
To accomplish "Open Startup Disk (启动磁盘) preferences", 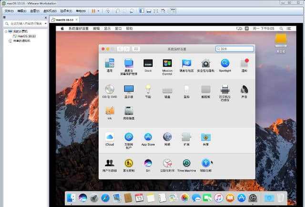I will click(129, 113).
